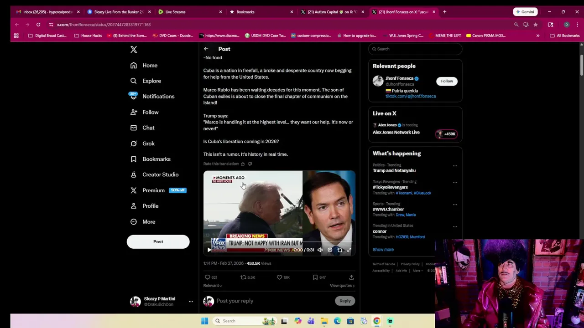Image resolution: width=584 pixels, height=328 pixels.
Task: Open more options for #WWEChamber trend
Action: [x=455, y=205]
